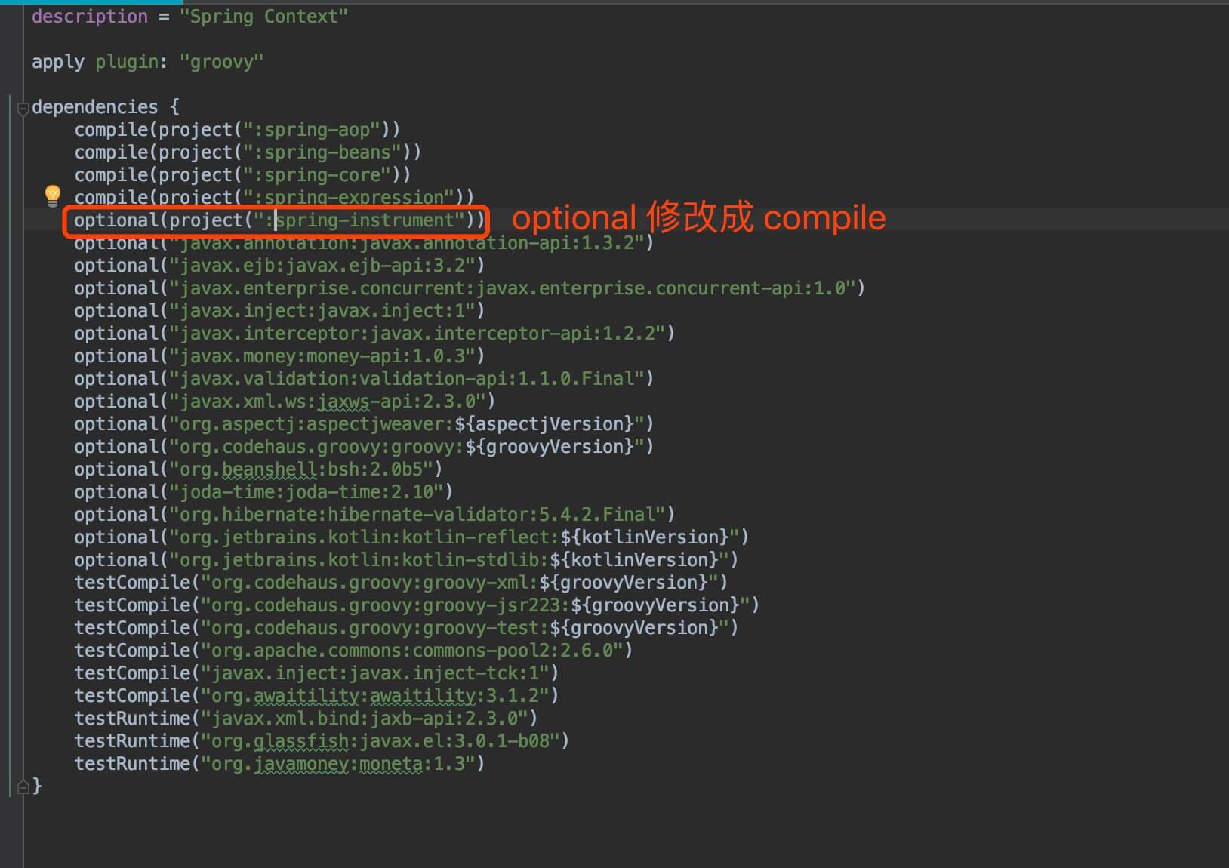1229x868 pixels.
Task: Click the compile spring-aop line
Action: point(237,130)
